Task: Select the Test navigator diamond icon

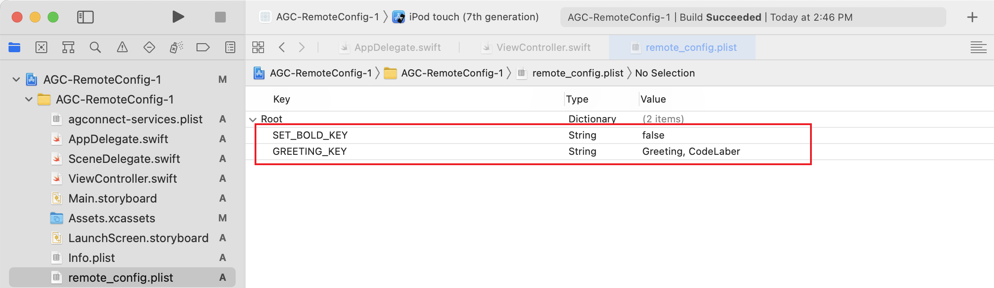Action: 149,47
